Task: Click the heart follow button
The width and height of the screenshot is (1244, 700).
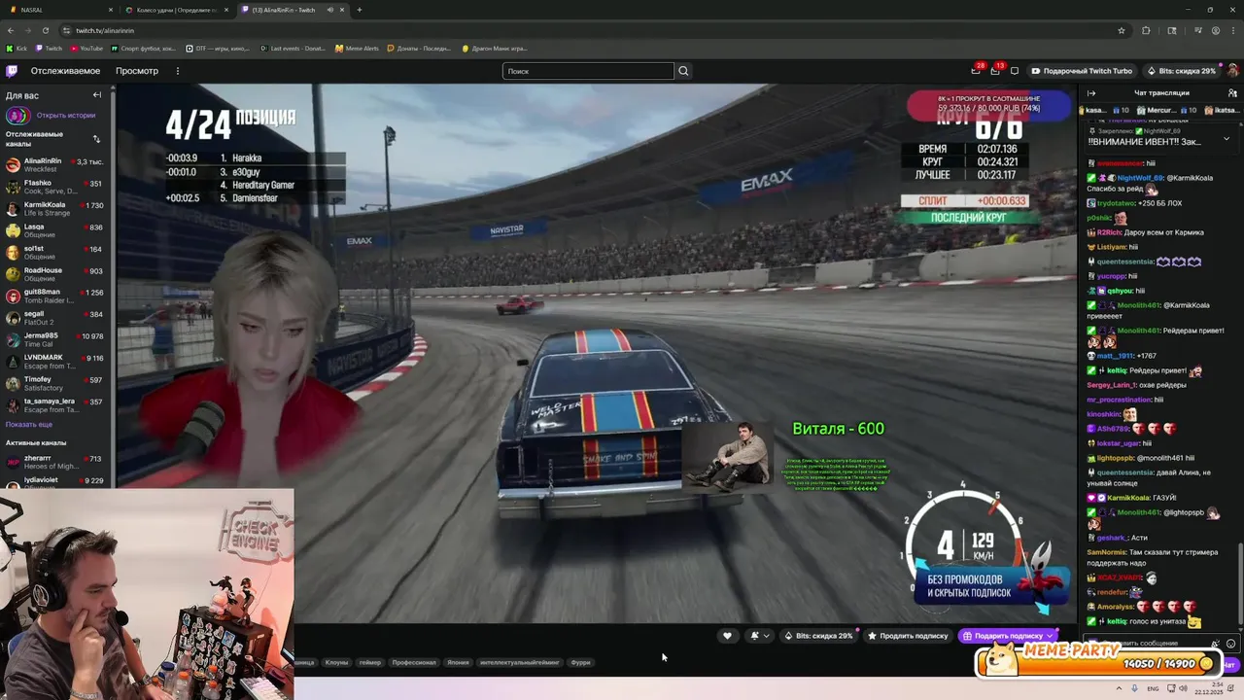Action: [x=727, y=636]
